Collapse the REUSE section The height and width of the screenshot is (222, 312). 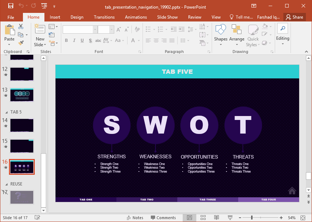click(6, 184)
